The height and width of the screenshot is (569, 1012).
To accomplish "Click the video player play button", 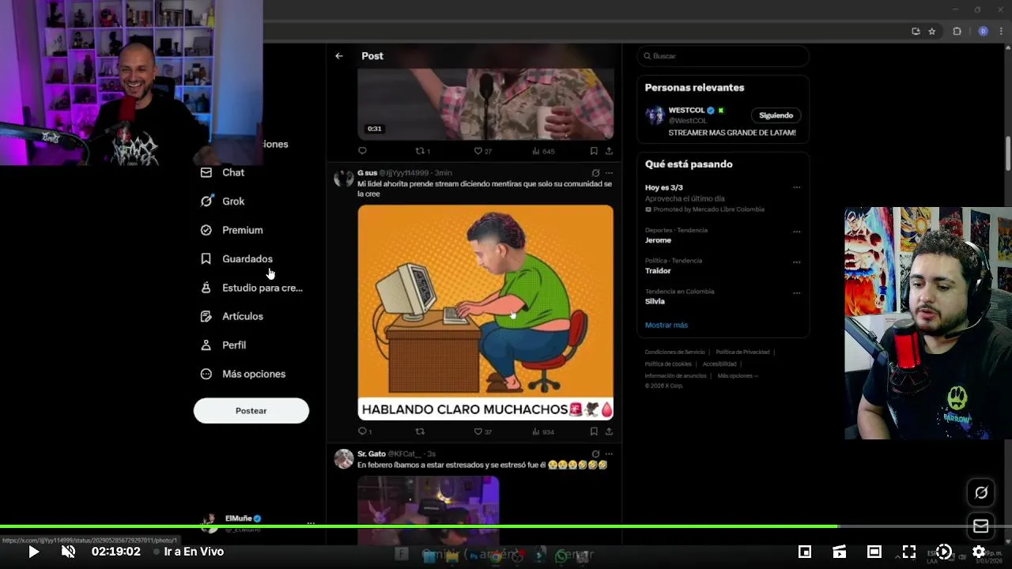I will [x=33, y=552].
